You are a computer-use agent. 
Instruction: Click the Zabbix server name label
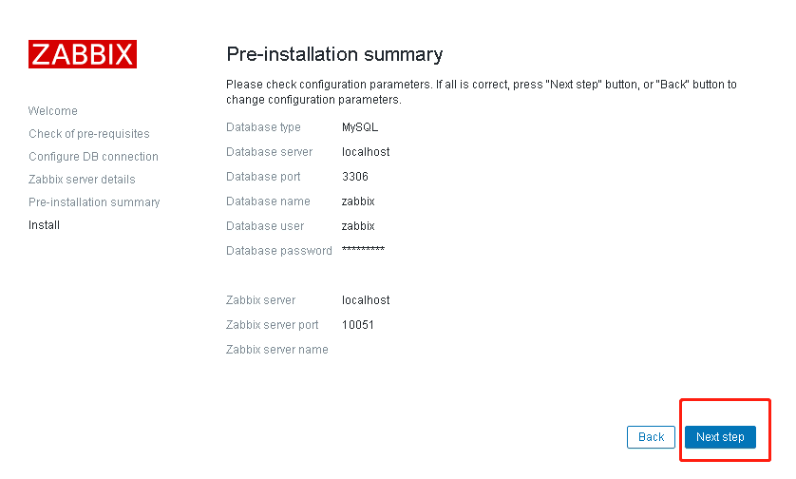point(277,350)
